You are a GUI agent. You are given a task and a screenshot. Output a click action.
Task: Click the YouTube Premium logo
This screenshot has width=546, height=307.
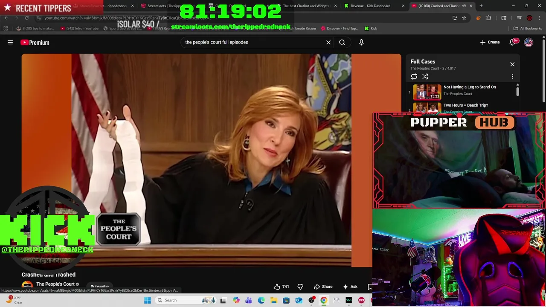pyautogui.click(x=35, y=42)
